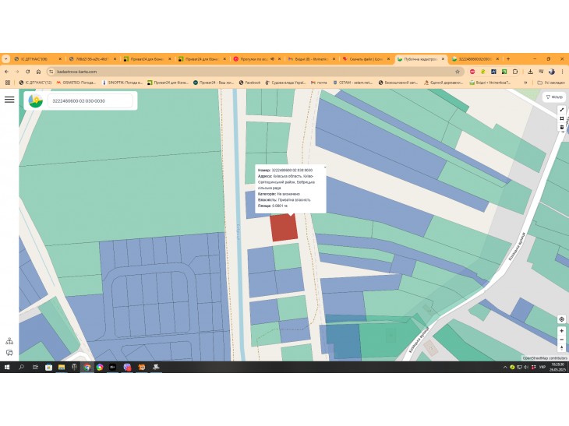This screenshot has width=569, height=426.
Task: Zoom in with the plus button
Action: pyautogui.click(x=562, y=331)
